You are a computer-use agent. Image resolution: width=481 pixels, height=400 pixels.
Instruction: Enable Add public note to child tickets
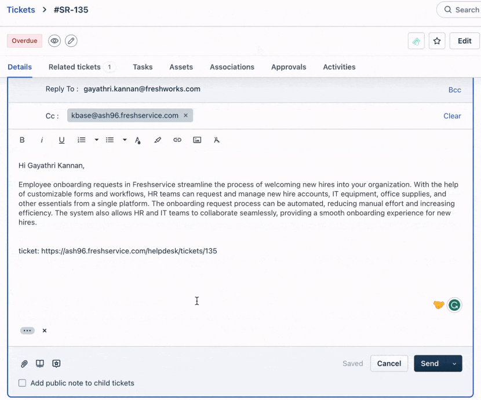pyautogui.click(x=22, y=383)
